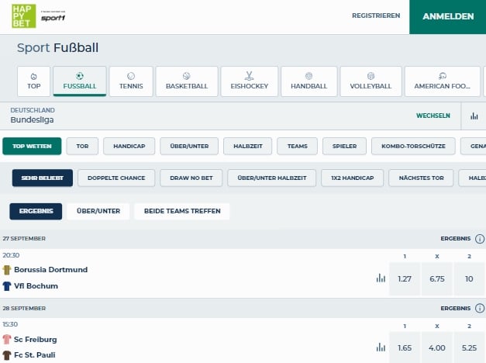The height and width of the screenshot is (363, 486).
Task: Select the Top sports tab
Action: pyautogui.click(x=34, y=81)
